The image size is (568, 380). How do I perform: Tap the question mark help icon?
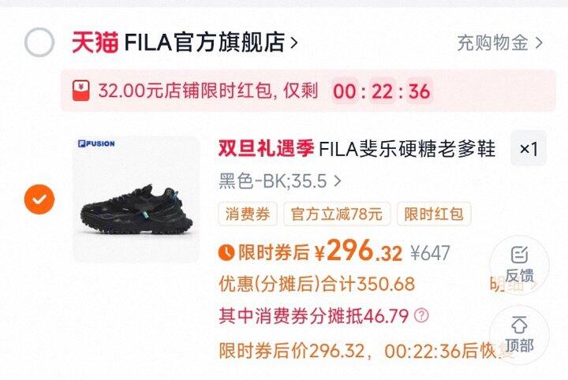click(421, 315)
